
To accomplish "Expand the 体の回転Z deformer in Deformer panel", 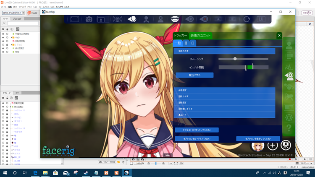I will tap(10, 107).
